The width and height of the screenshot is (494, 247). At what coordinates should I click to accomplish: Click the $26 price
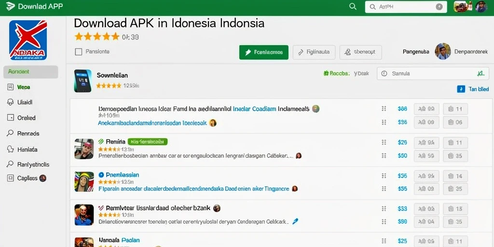(402, 142)
